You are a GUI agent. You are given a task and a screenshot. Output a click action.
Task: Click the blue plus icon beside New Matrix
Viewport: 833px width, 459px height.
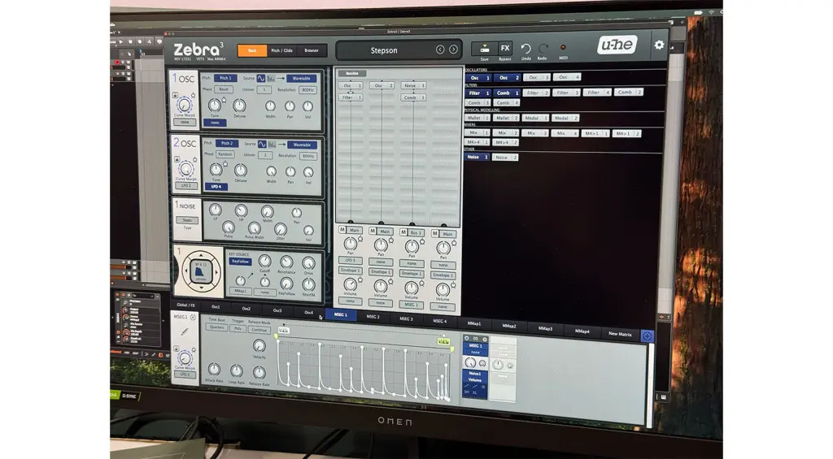[x=647, y=336]
